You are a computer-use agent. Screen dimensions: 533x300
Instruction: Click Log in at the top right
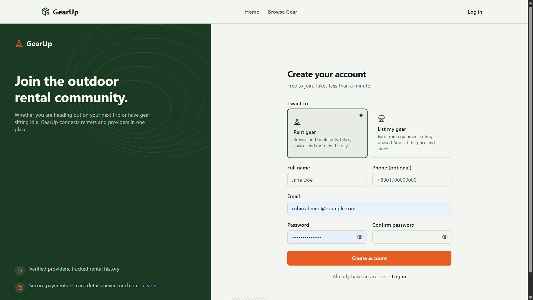click(x=475, y=12)
